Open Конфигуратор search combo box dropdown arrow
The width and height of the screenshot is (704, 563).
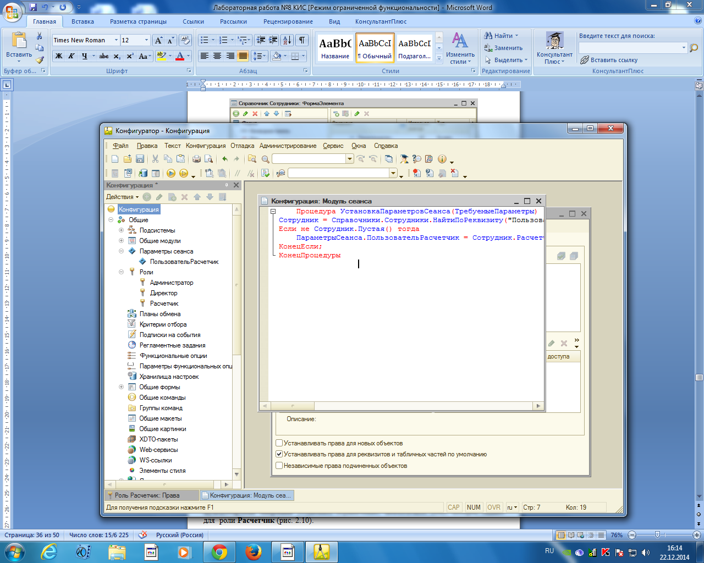349,159
